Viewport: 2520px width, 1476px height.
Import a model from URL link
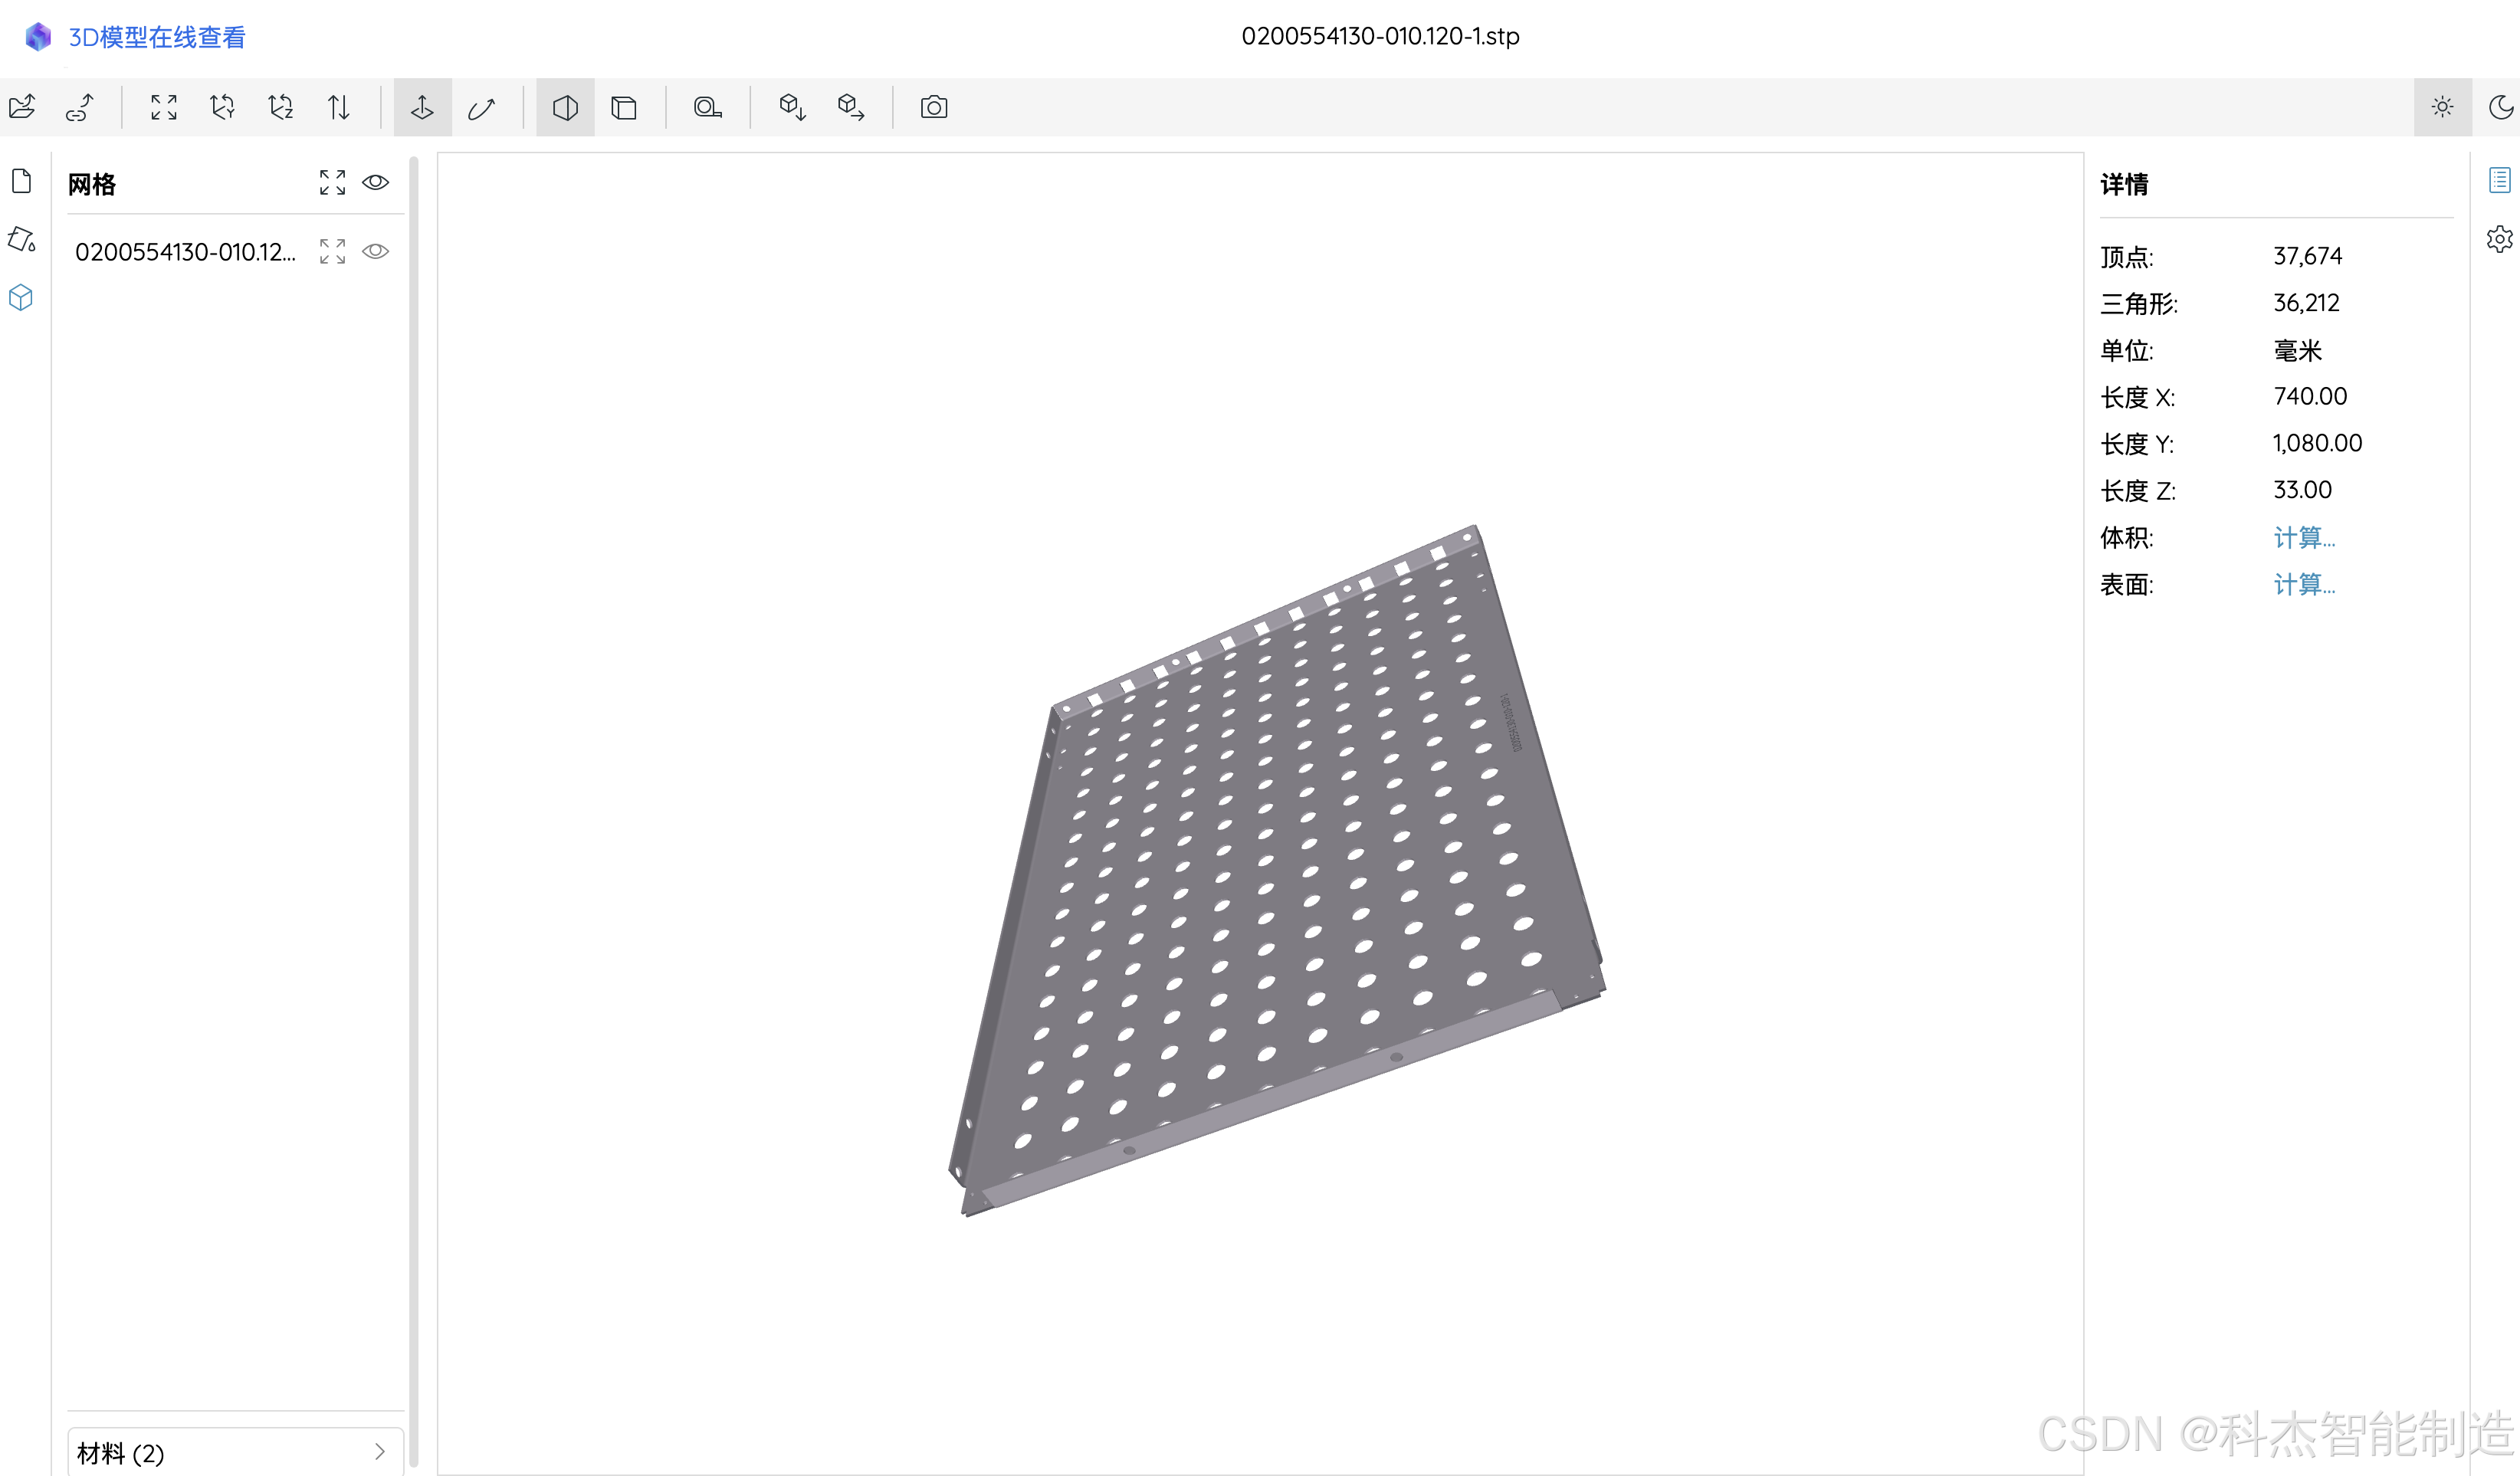[79, 107]
